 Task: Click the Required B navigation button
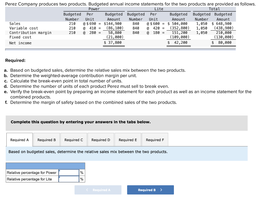(x=150, y=190)
